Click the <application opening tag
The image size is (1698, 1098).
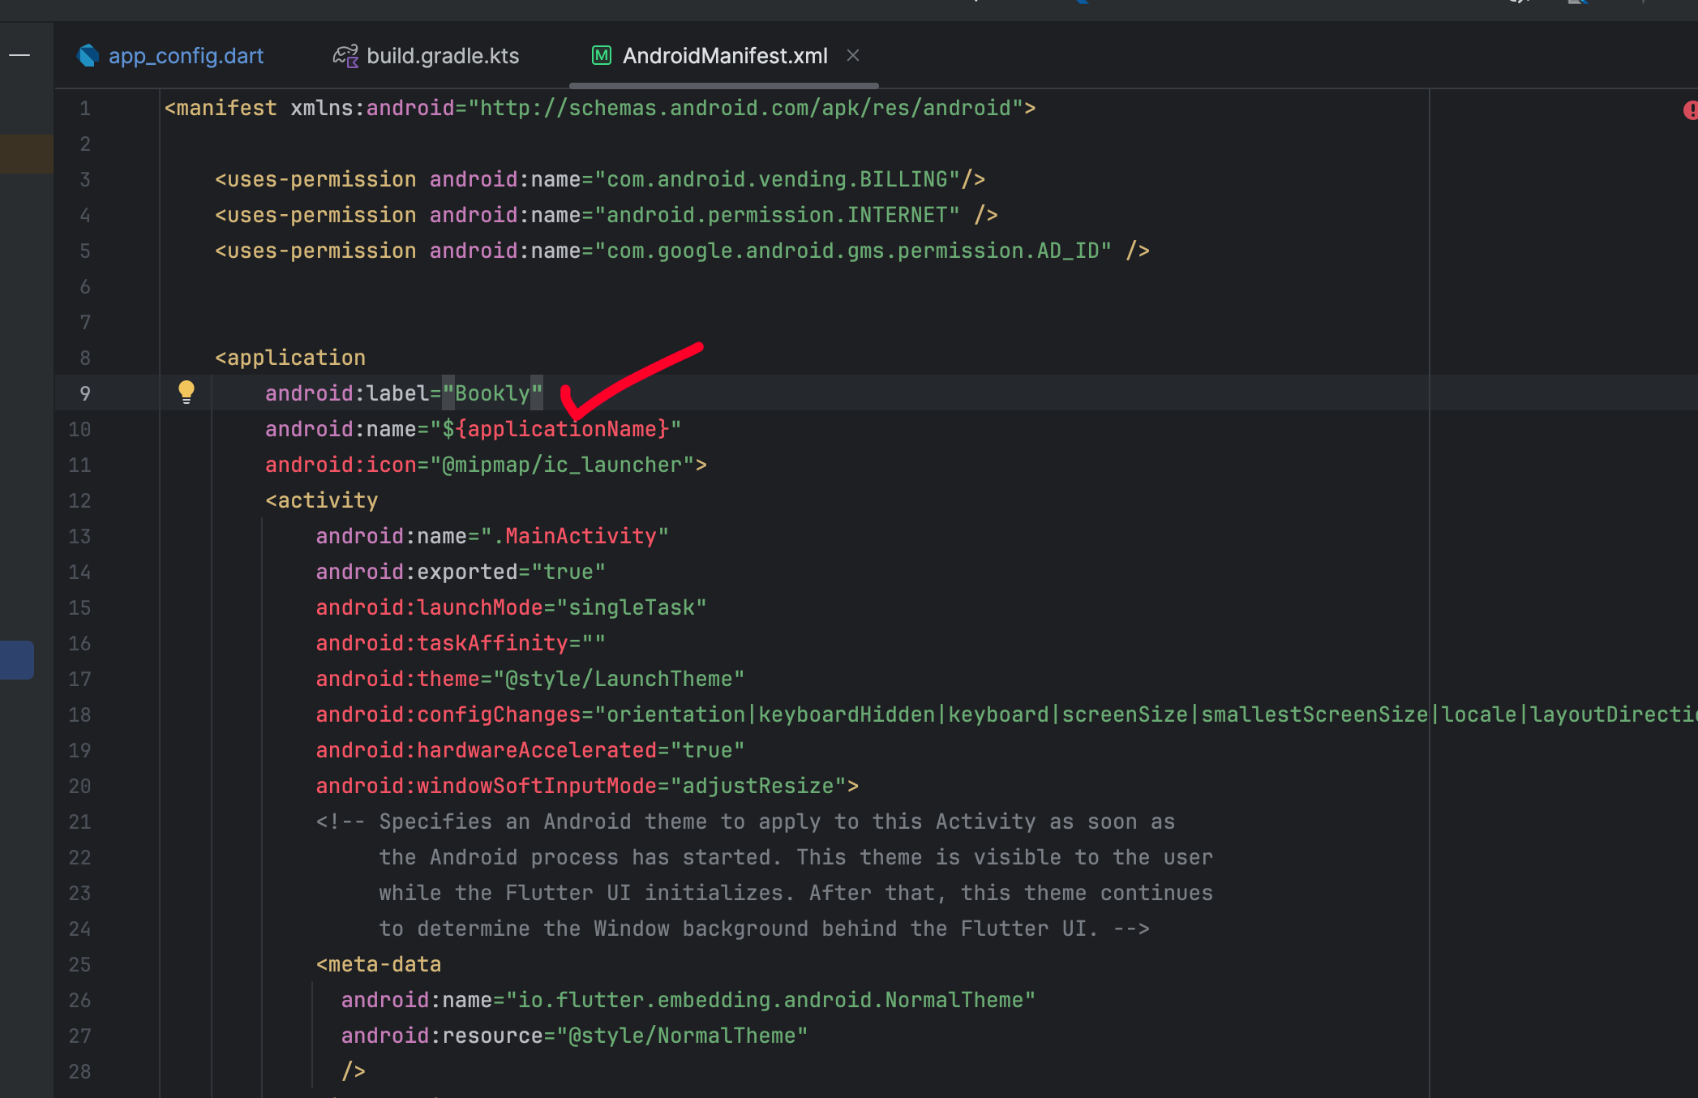[290, 358]
